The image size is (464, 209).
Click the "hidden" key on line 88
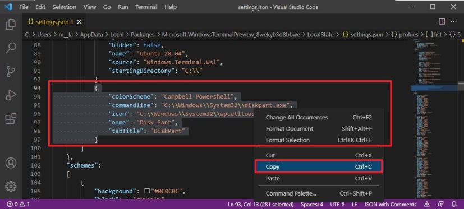(x=122, y=45)
